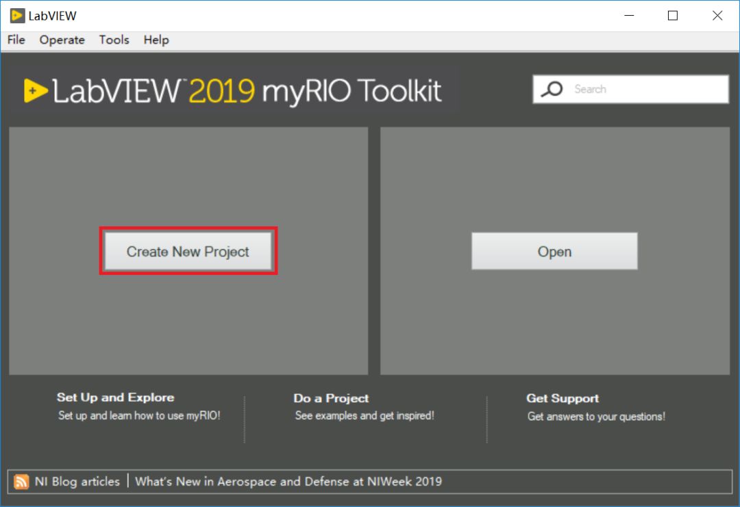
Task: Open the Get Support section
Action: pos(562,398)
